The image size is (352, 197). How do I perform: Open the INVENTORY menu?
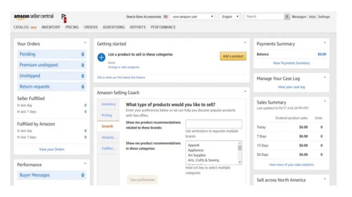pos(51,27)
